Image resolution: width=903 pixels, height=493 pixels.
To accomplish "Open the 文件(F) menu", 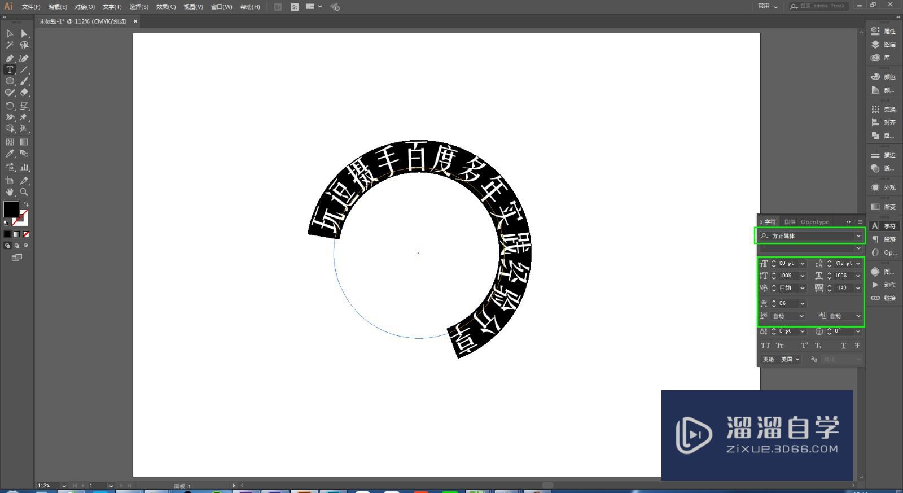I will (31, 7).
